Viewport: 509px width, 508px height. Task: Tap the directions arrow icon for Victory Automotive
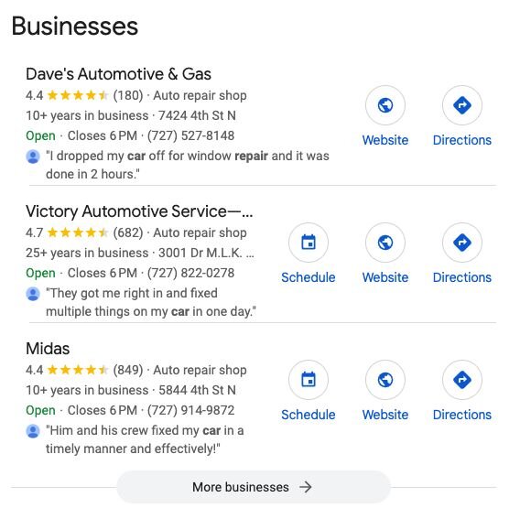click(x=462, y=243)
